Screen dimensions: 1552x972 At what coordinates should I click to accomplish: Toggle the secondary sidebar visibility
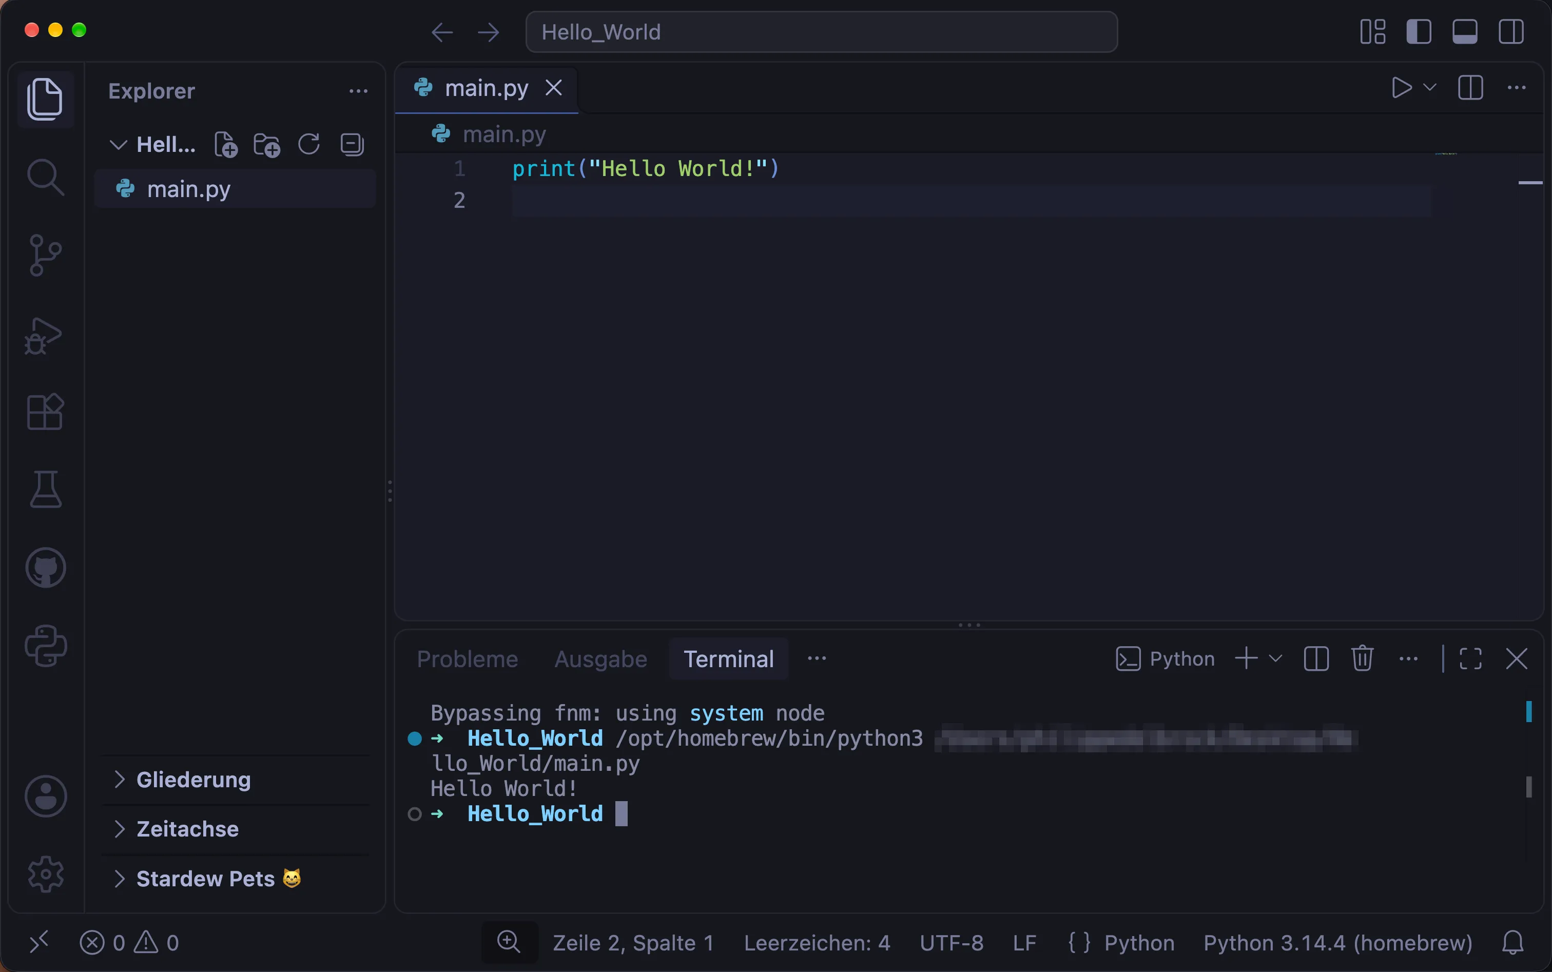[x=1511, y=31]
